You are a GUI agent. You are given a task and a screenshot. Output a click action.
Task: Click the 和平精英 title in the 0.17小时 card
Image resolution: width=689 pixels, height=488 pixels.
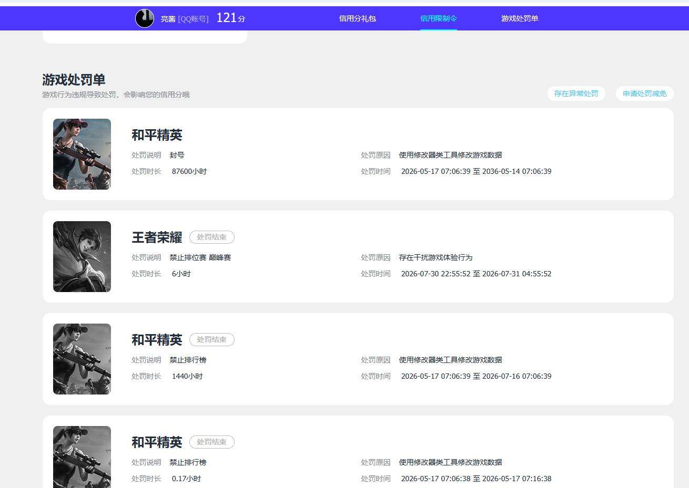(157, 442)
